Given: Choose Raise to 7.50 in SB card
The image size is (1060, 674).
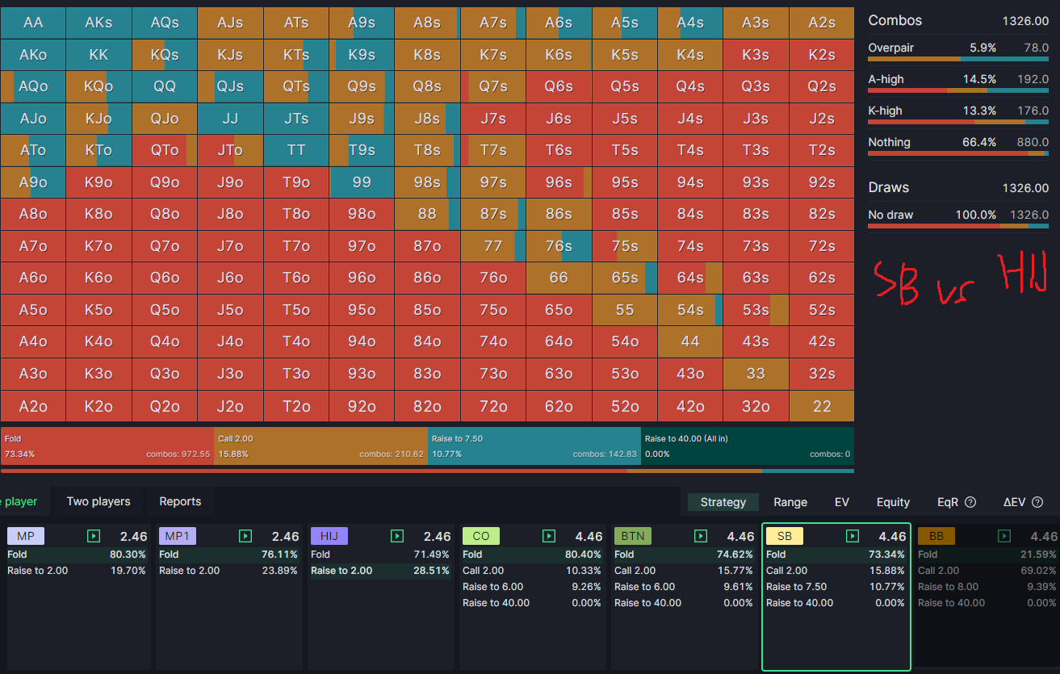Looking at the screenshot, I should 836,587.
